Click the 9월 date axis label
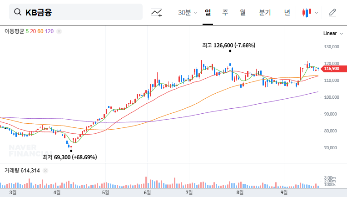Screen dimensions: 347x197 [x=284, y=192]
